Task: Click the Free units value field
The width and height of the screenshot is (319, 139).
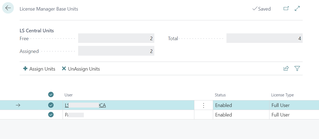Action: click(116, 38)
